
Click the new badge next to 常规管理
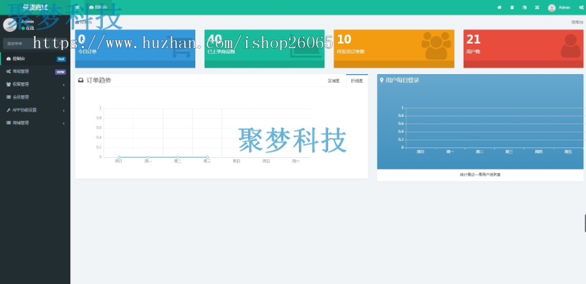(x=61, y=71)
